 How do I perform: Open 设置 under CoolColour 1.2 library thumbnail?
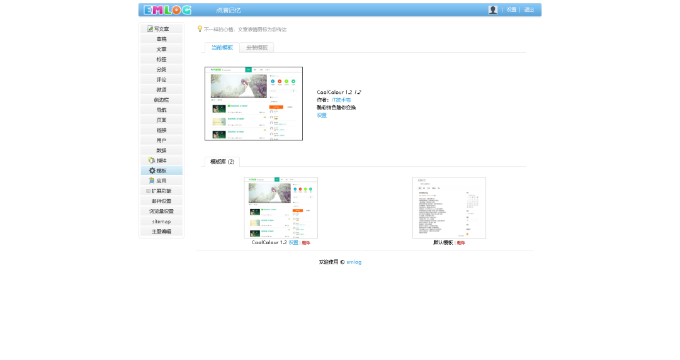(x=293, y=242)
